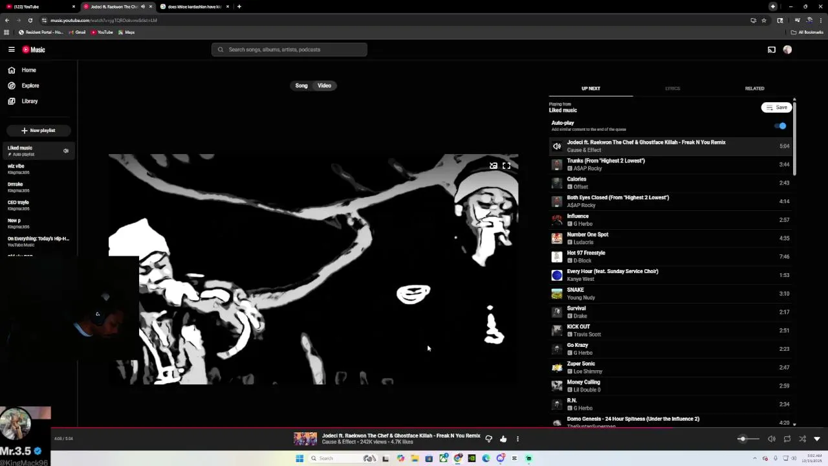Play KICK OUT by Travis Scott
Image resolution: width=828 pixels, height=466 pixels.
tap(671, 330)
